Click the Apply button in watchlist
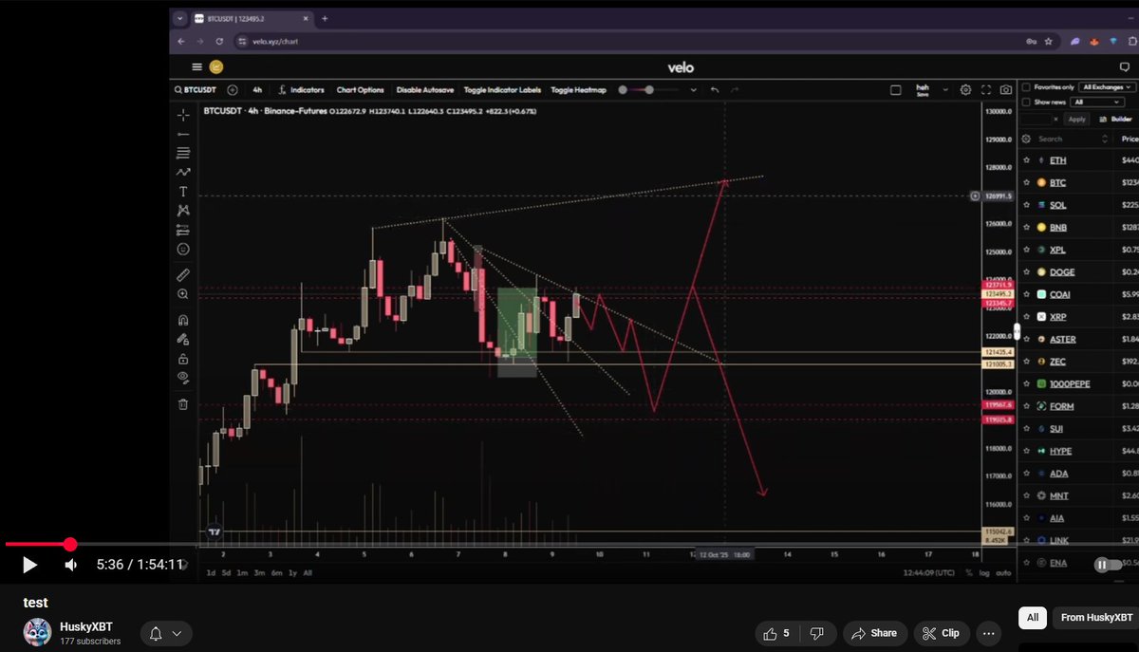Screen dimensions: 1139x652 tap(1076, 120)
